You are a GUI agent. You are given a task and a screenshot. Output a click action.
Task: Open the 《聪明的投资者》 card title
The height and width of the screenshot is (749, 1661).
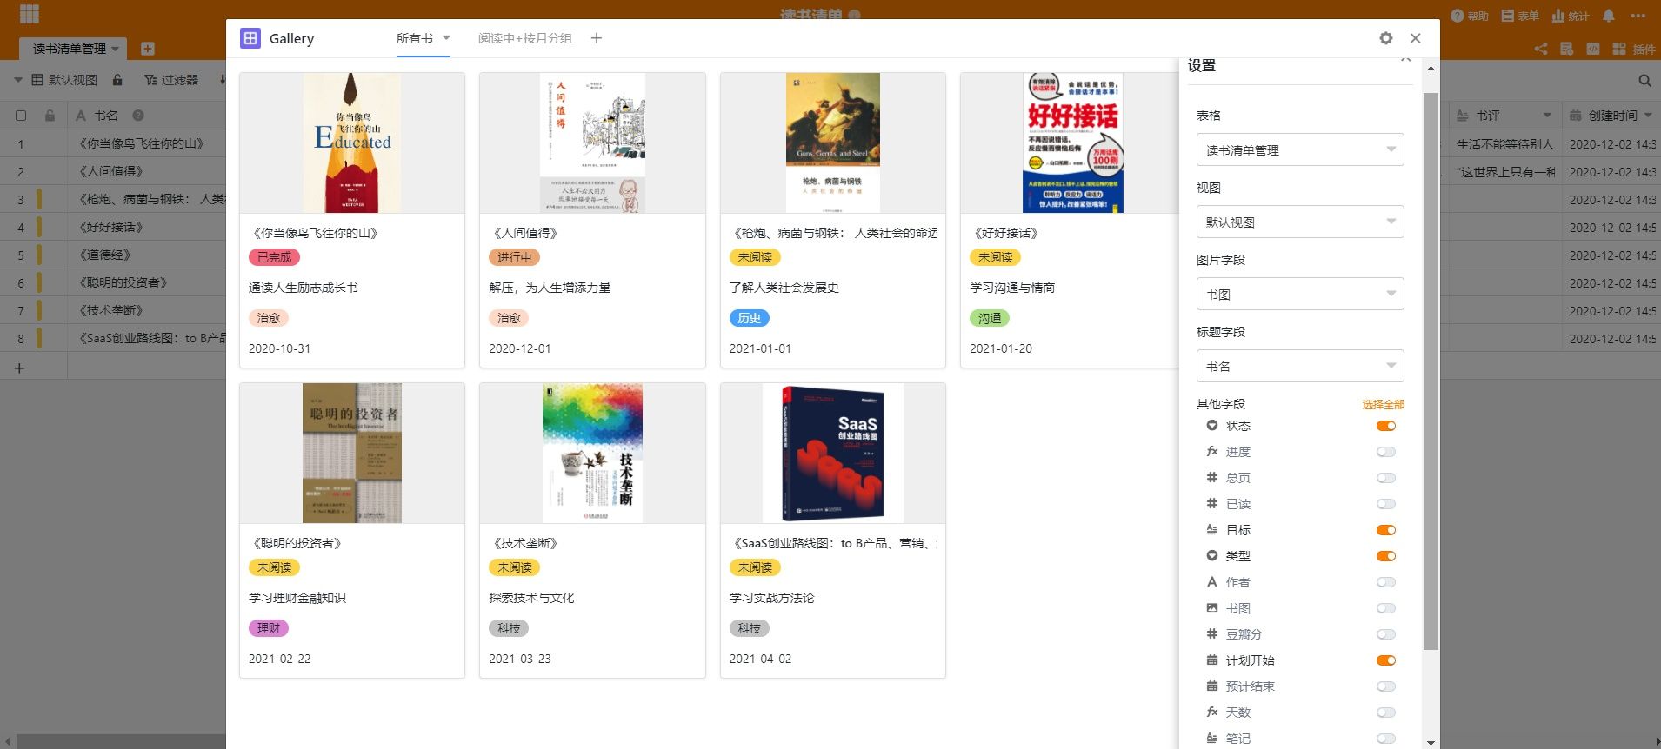click(297, 543)
